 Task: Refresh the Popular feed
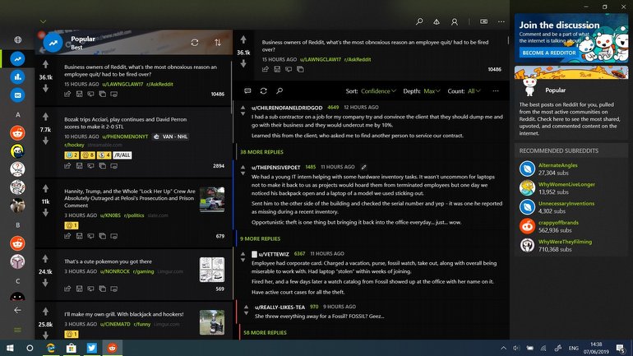(195, 43)
